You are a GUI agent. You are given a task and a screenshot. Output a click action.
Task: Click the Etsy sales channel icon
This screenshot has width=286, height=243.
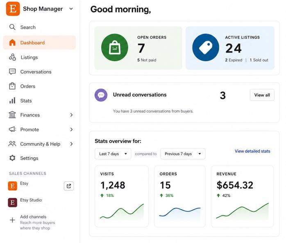click(12, 186)
